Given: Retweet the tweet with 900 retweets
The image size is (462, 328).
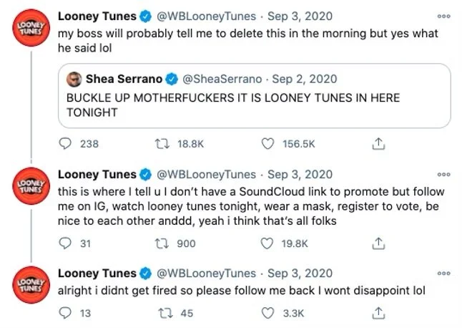Looking at the screenshot, I should (161, 243).
